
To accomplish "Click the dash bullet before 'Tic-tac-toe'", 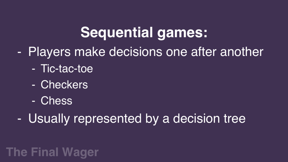I will click(x=33, y=69).
